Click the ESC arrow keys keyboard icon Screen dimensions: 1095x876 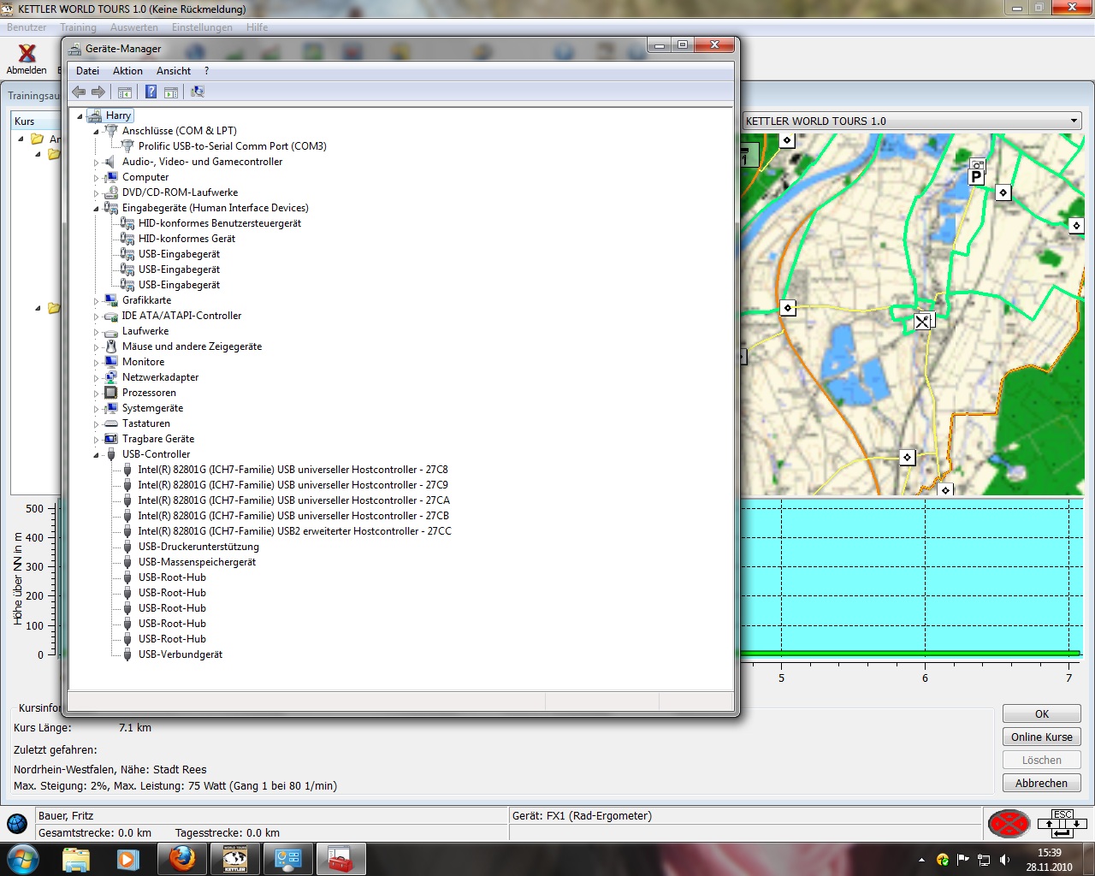point(1062,824)
